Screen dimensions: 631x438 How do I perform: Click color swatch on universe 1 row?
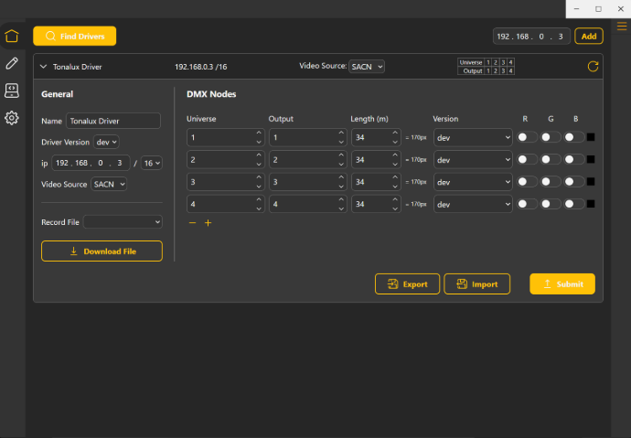pos(591,137)
